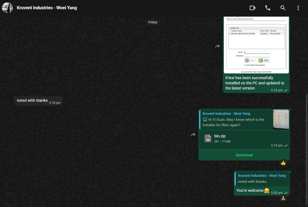Click 5:18 pm timestamp on iFlexi caption

pos(277,90)
